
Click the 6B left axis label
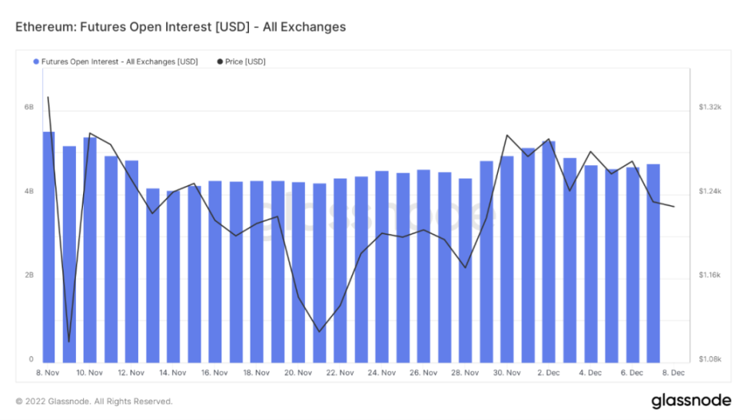[28, 107]
